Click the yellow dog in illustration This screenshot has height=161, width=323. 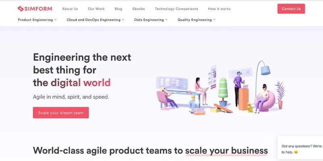tap(250, 107)
